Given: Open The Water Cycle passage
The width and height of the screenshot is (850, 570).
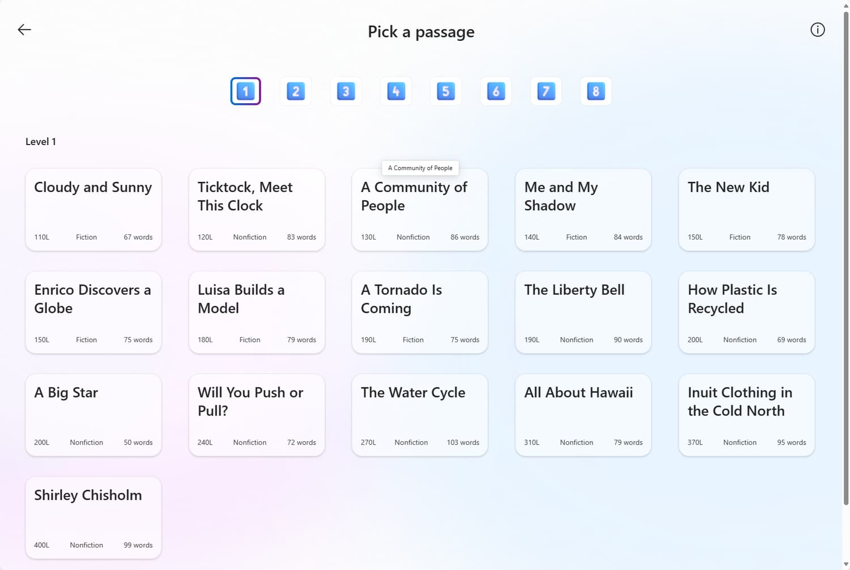Looking at the screenshot, I should coord(420,415).
